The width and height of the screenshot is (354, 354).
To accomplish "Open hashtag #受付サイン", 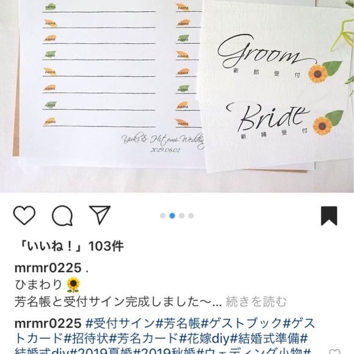I will coord(121,323).
